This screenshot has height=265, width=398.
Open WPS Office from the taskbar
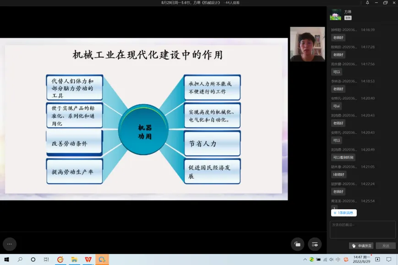(x=87, y=260)
